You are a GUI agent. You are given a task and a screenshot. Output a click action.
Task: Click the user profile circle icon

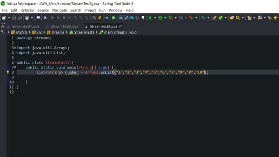(x=27, y=17)
